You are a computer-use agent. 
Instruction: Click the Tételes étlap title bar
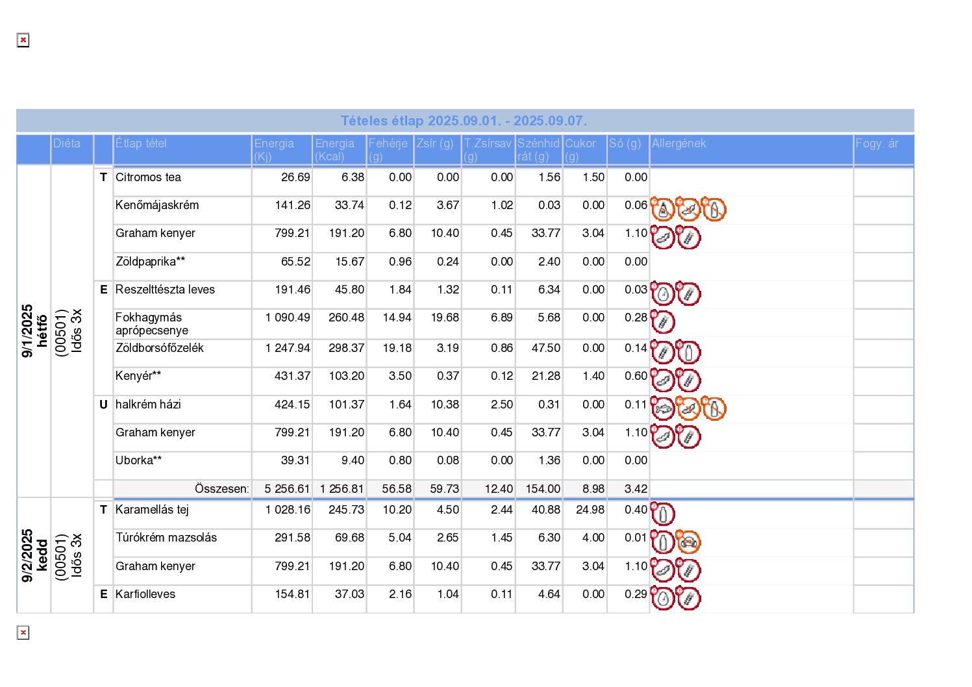pos(464,121)
